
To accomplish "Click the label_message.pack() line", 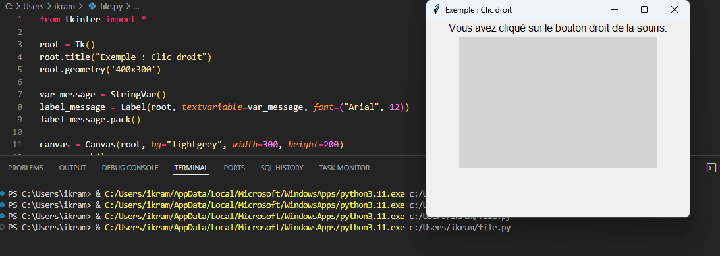I will [x=90, y=120].
